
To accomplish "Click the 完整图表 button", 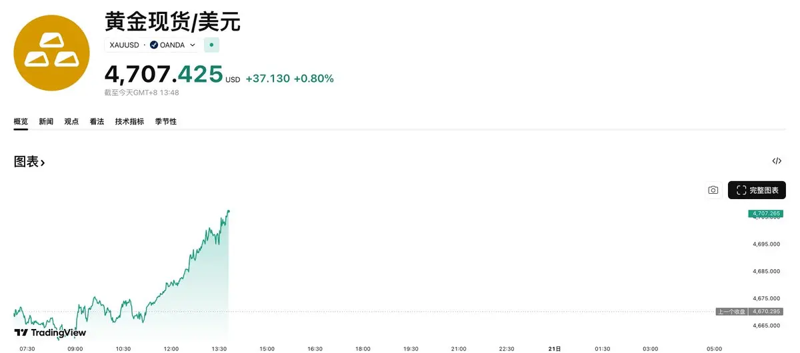I will [x=757, y=190].
